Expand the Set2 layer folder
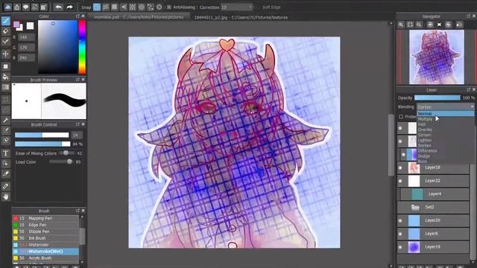 pos(415,207)
